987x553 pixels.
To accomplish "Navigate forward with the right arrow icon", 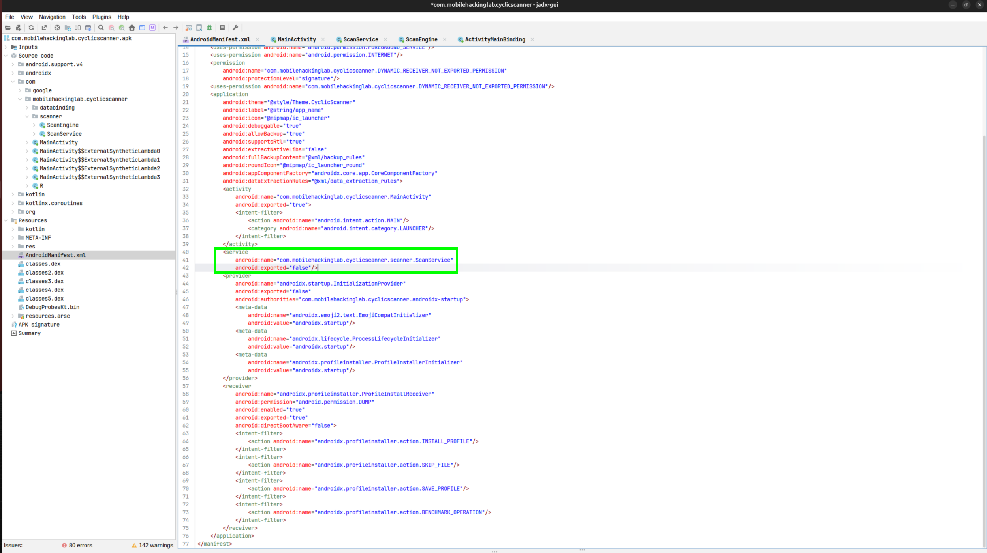I will click(x=176, y=28).
